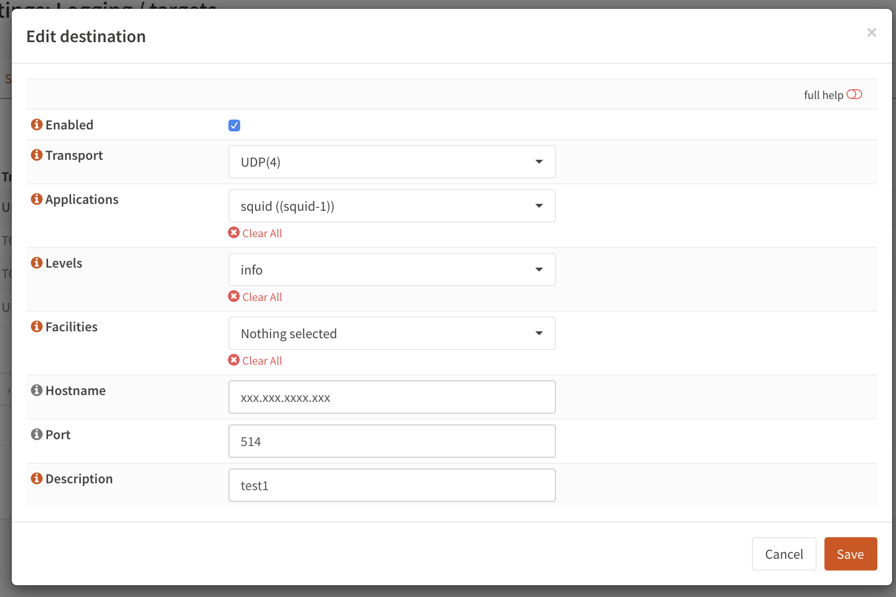
Task: Click the Edit destination dialog title
Action: click(x=86, y=36)
